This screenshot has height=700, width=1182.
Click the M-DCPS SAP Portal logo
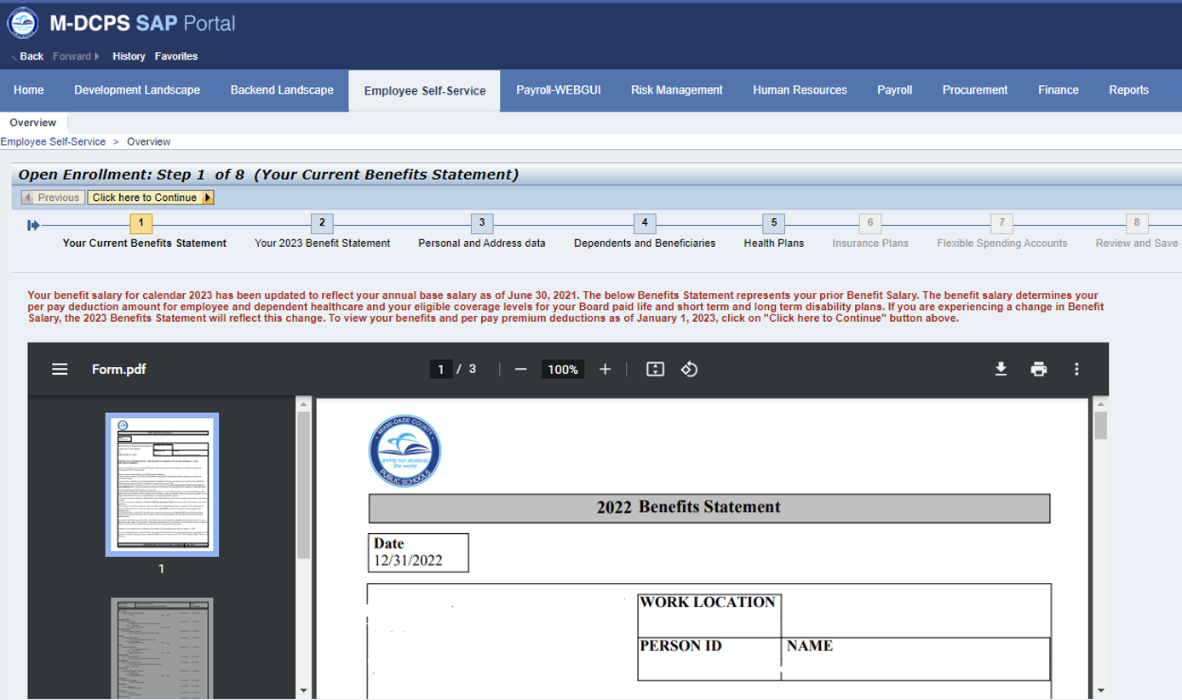[21, 23]
